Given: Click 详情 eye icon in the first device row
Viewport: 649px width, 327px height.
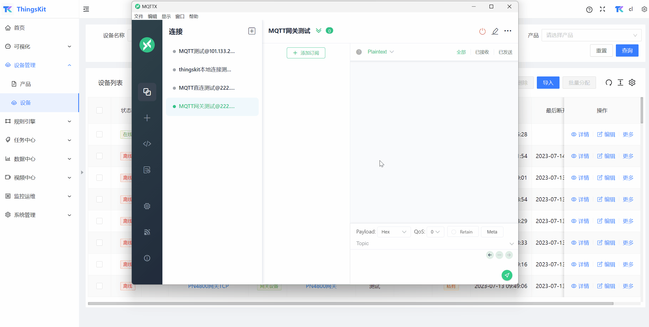Looking at the screenshot, I should pyautogui.click(x=574, y=134).
